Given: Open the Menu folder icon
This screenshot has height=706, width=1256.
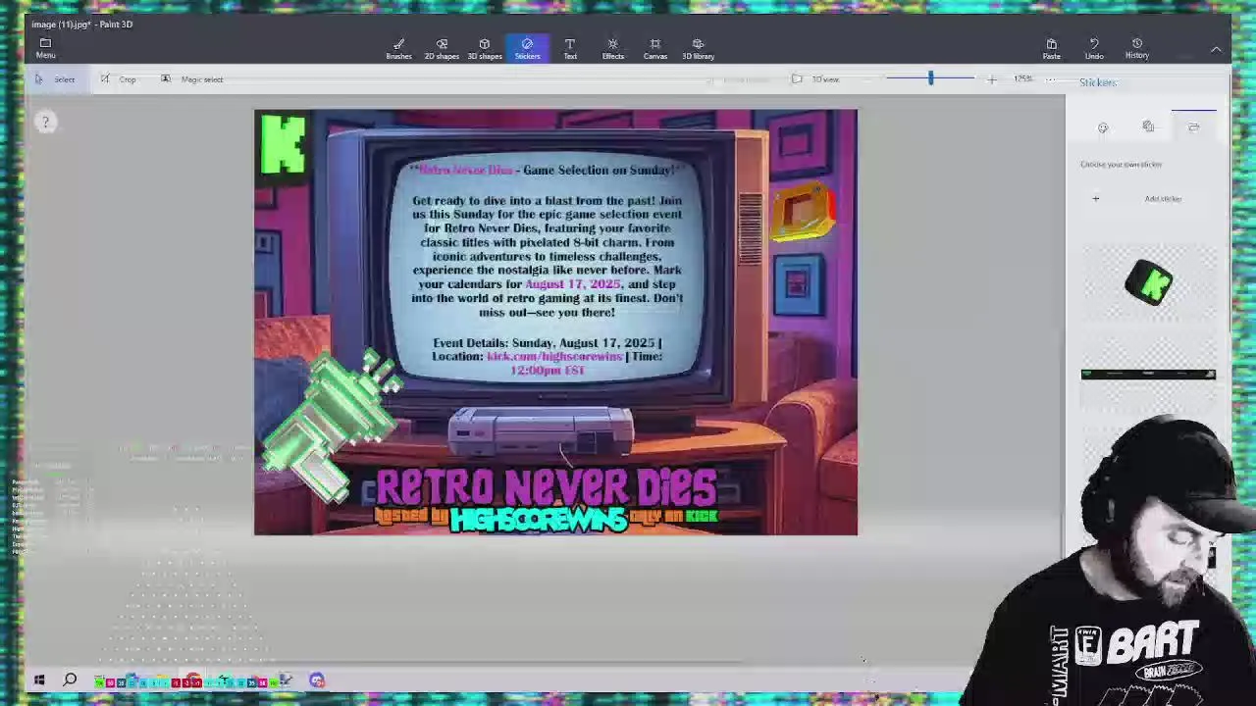Looking at the screenshot, I should (45, 48).
